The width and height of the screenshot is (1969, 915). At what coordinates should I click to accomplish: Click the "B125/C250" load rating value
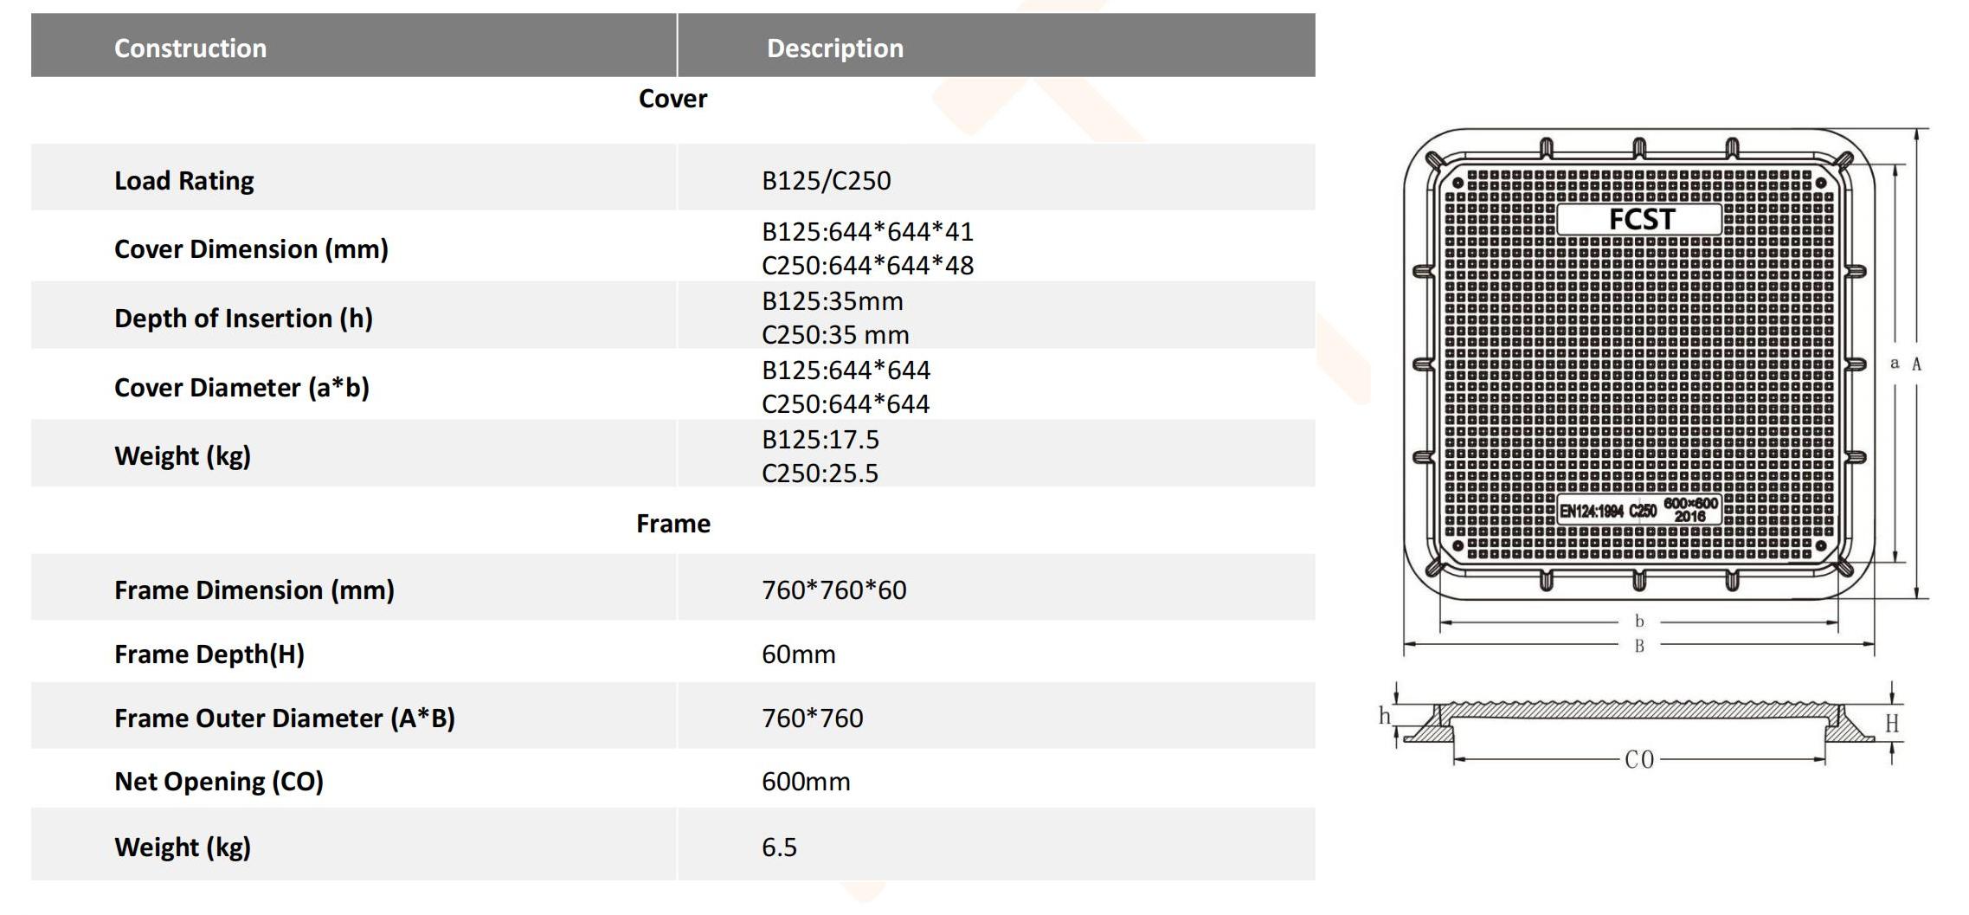point(826,181)
